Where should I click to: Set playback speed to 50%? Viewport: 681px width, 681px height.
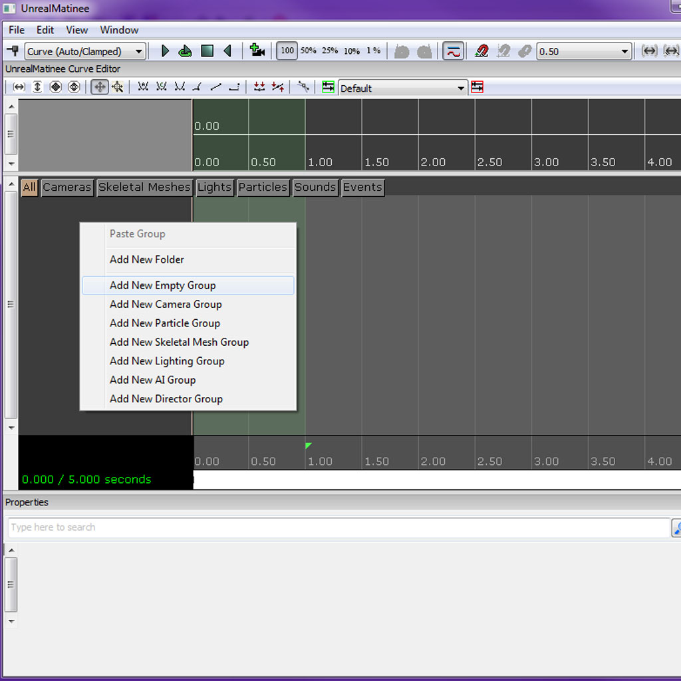point(309,51)
